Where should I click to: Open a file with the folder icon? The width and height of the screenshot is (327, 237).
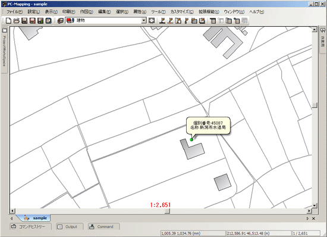[17, 21]
